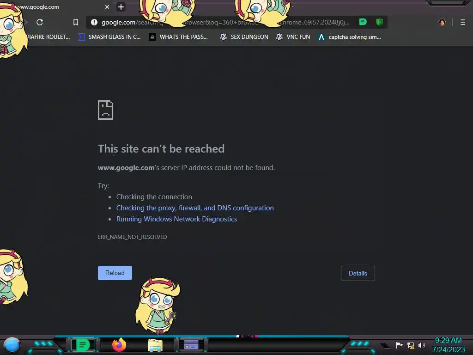Click the ERR_NAME_NOT_RESOLVED error code
This screenshot has height=355, width=473.
[x=133, y=237]
